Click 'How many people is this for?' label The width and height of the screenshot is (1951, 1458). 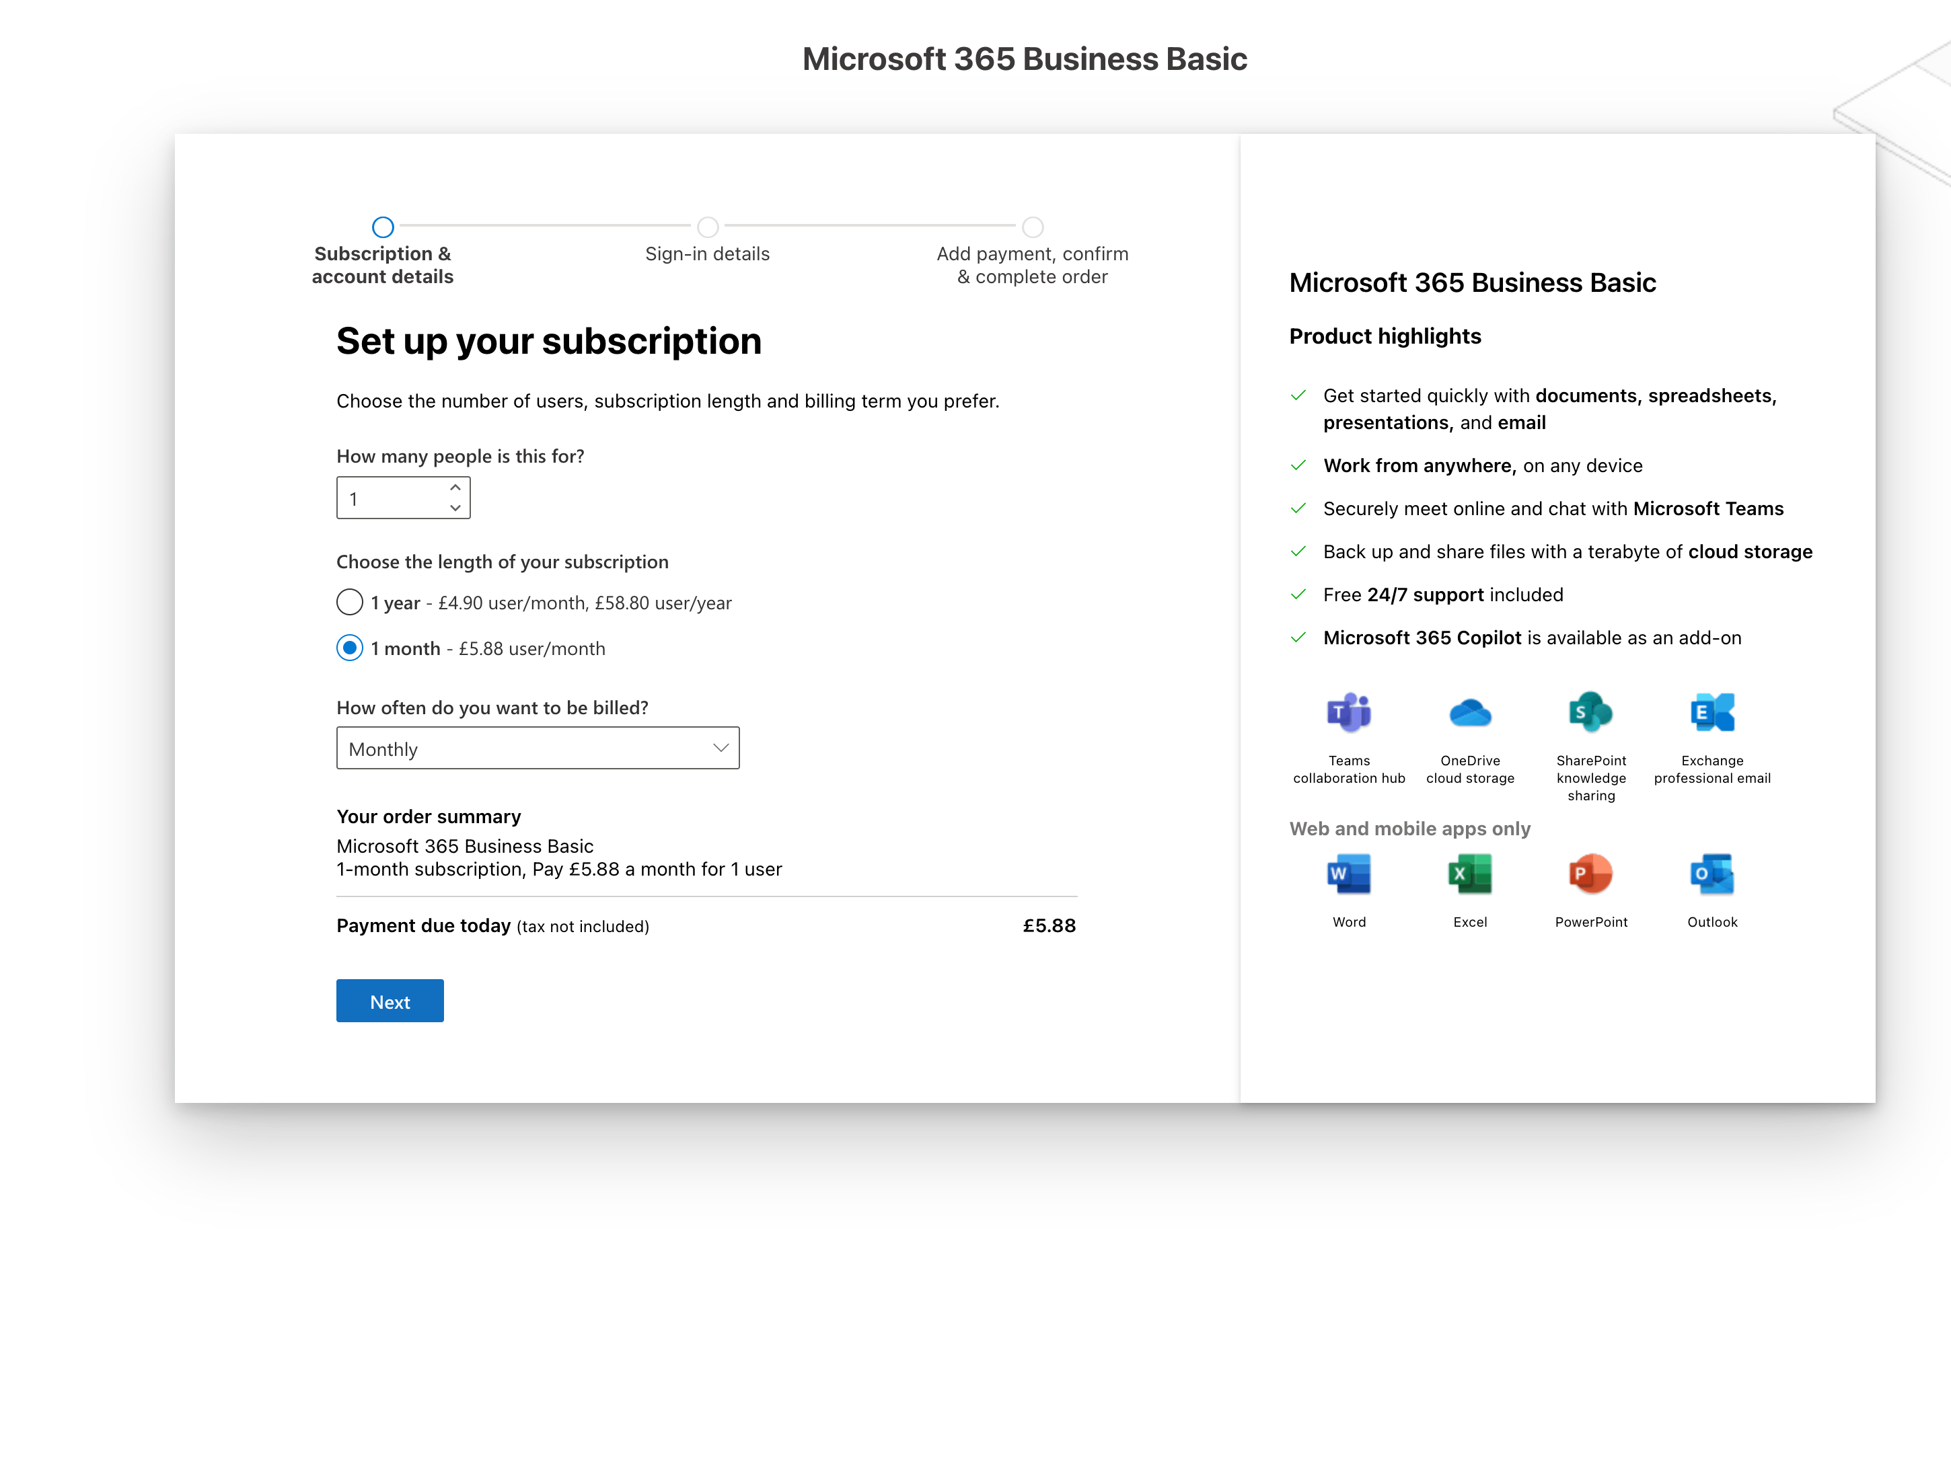coord(459,457)
